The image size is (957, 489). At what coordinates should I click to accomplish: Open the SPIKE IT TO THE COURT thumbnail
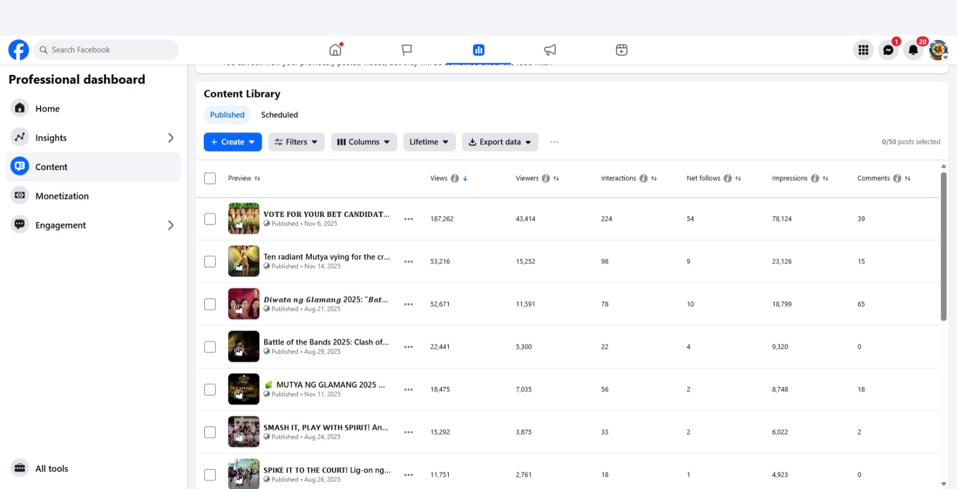click(x=244, y=474)
